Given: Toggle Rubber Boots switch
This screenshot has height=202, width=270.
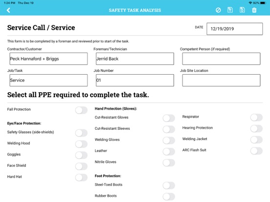Looking at the screenshot, I should 169,197.
